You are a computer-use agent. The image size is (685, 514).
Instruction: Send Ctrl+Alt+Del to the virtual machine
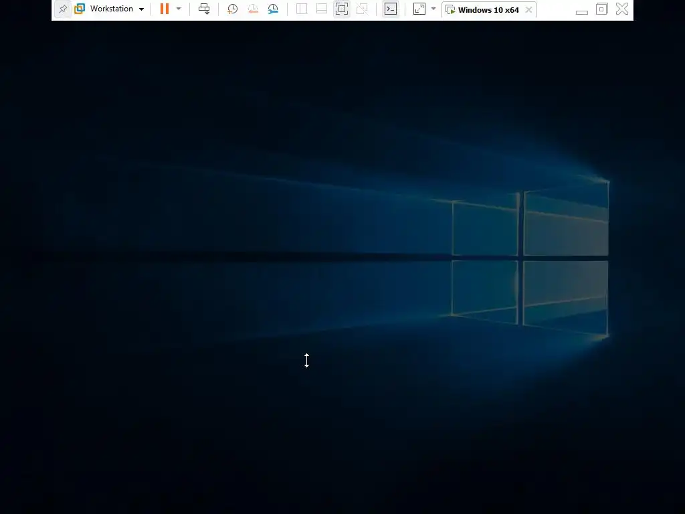coord(204,9)
